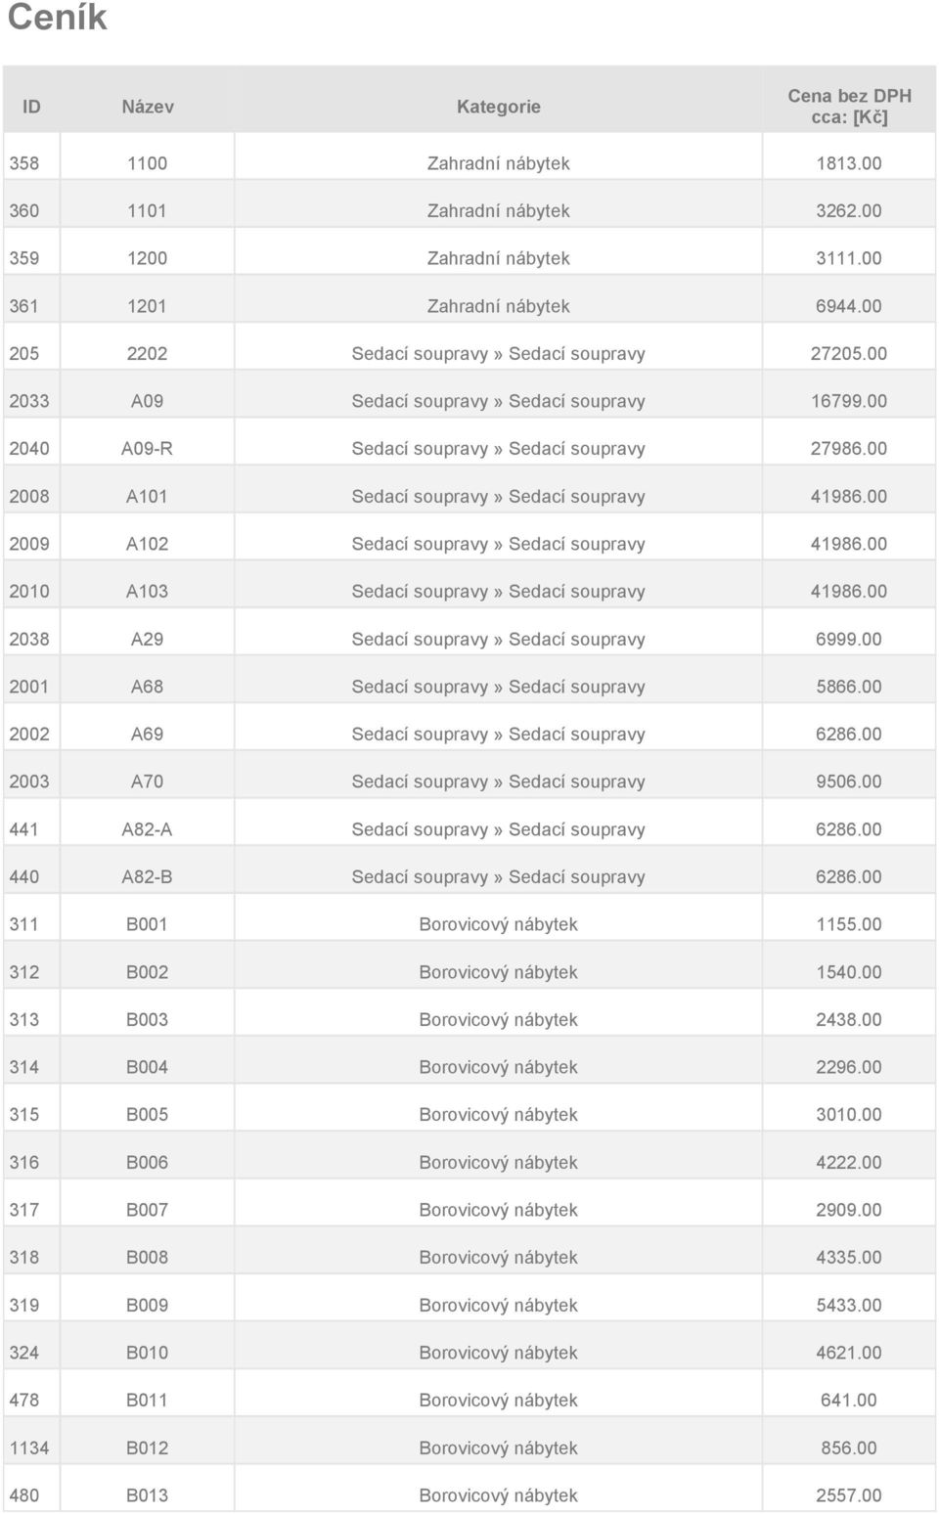The image size is (939, 1514).
Task: Click product name B001
Action: [147, 925]
